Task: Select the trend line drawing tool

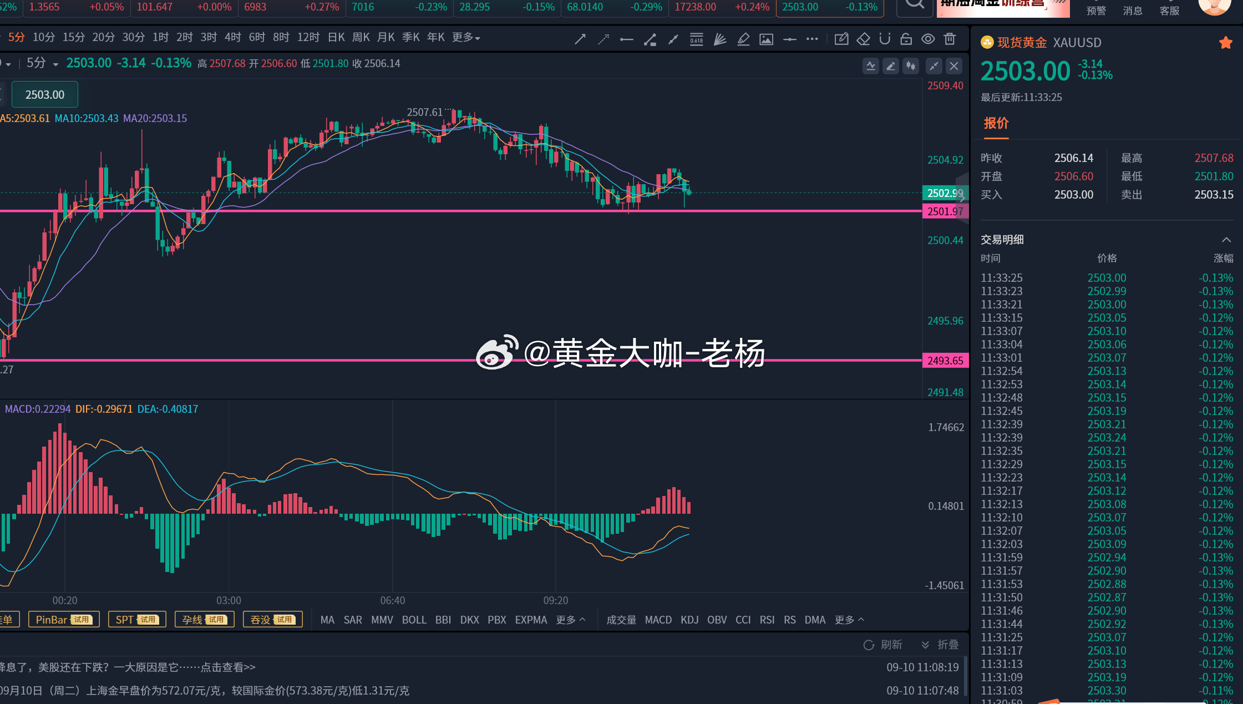Action: click(x=580, y=38)
